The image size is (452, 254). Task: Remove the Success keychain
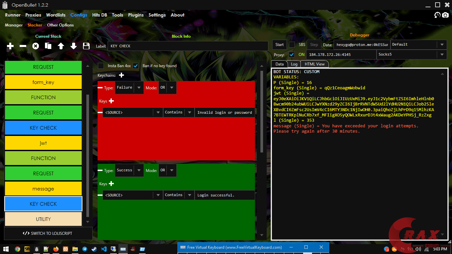[x=100, y=170]
